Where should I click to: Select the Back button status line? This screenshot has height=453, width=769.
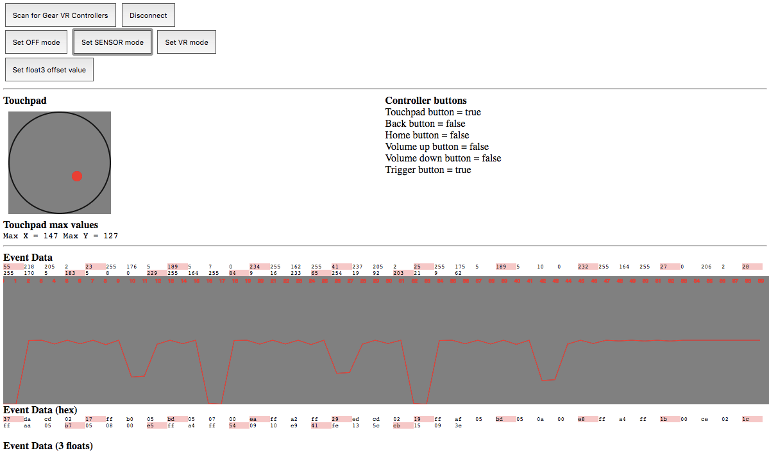(425, 124)
